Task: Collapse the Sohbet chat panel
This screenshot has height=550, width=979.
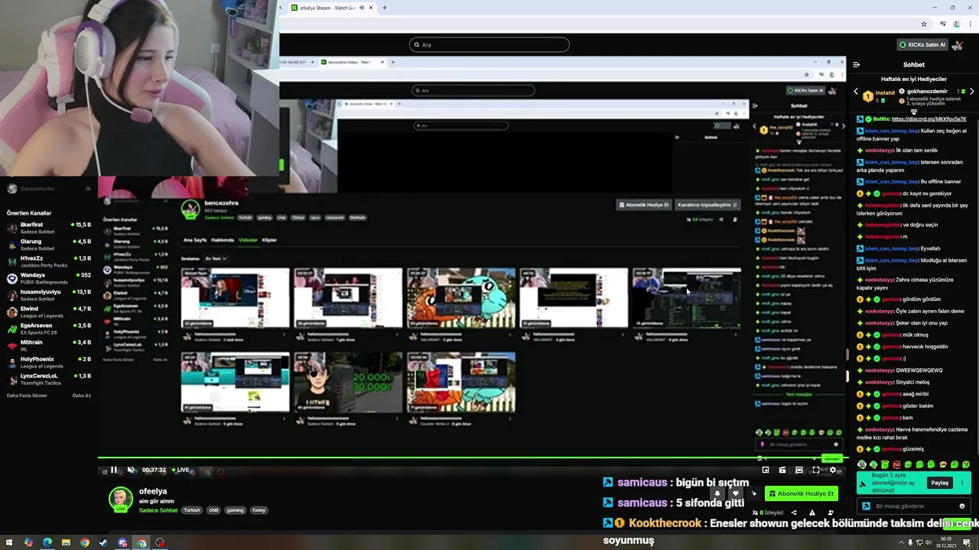Action: 857,65
